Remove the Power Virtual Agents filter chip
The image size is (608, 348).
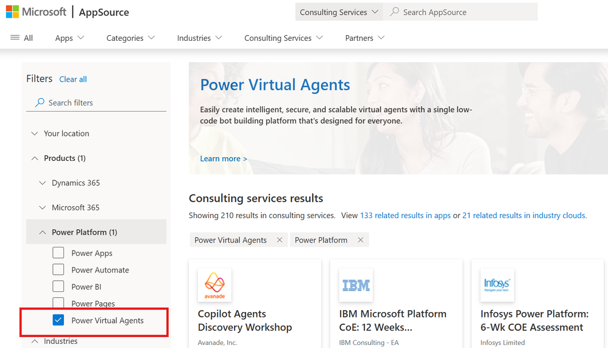pos(280,240)
